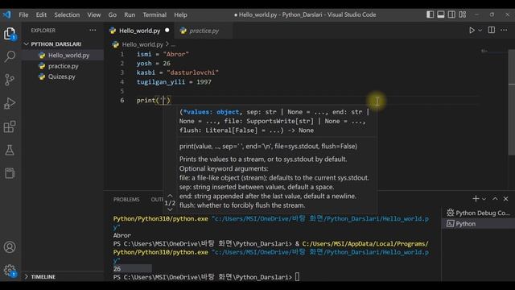Toggle the primary side bar
515x290 pixels.
point(430,14)
